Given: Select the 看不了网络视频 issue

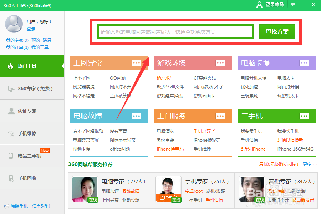Looking at the screenshot, I should pos(88,131).
